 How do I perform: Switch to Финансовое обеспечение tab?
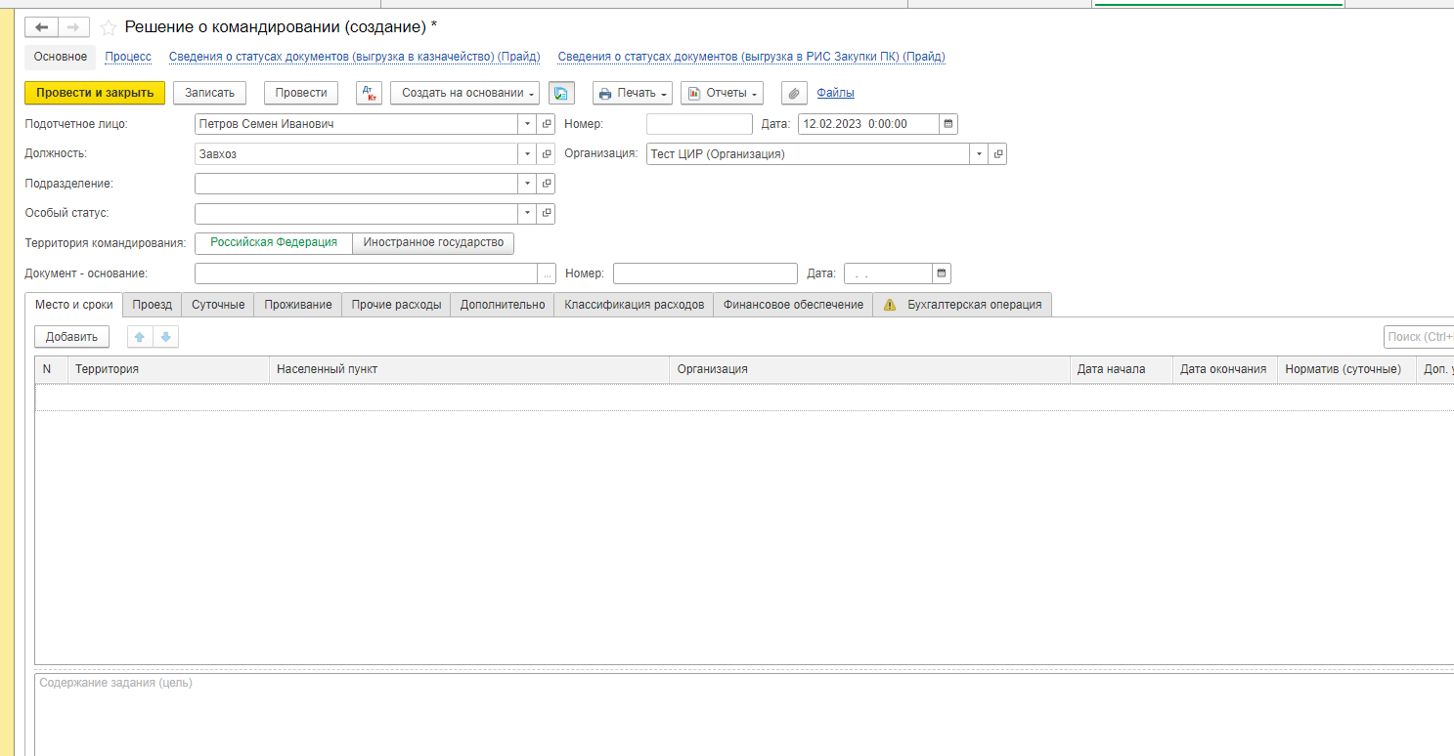pyautogui.click(x=793, y=305)
